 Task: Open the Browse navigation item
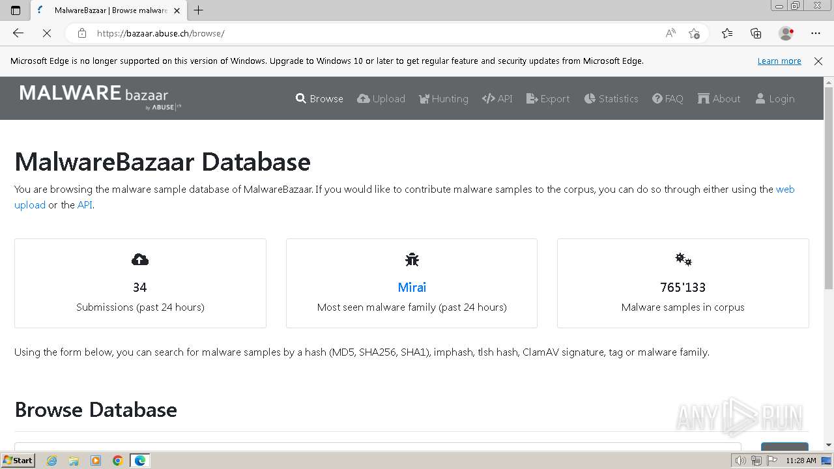tap(319, 98)
